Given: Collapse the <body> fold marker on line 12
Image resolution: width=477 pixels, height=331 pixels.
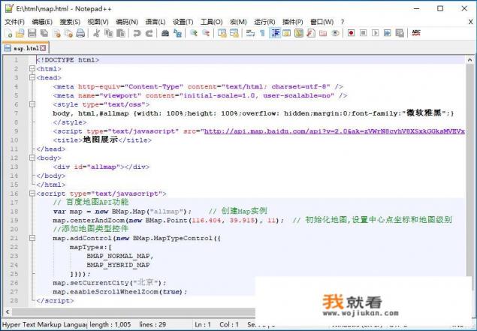Looking at the screenshot, I should 32,158.
